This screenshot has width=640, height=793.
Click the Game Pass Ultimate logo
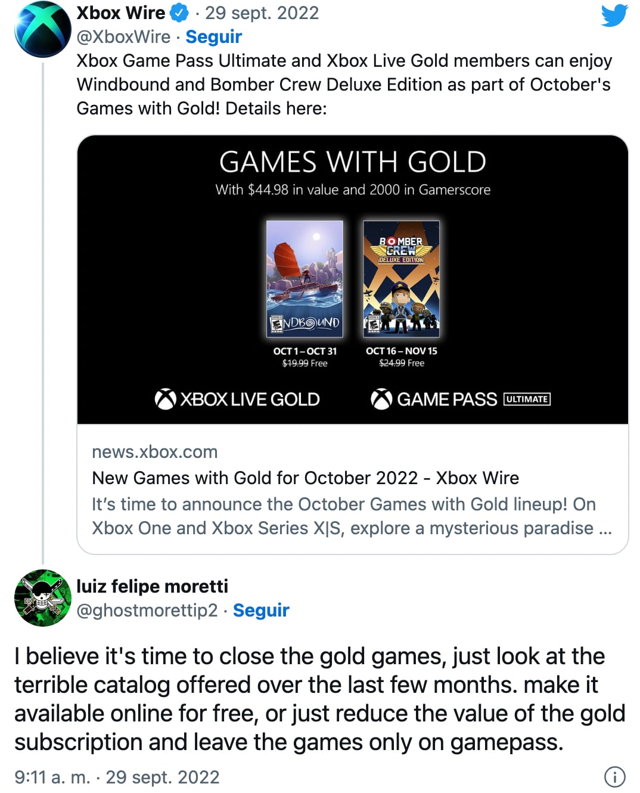[460, 399]
